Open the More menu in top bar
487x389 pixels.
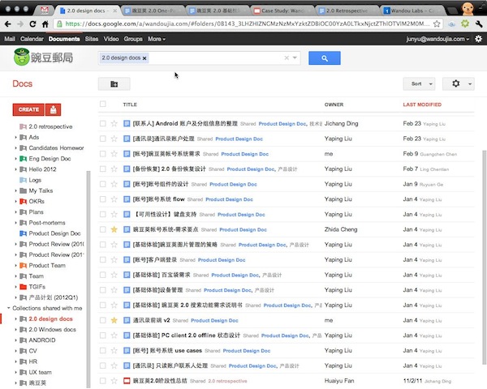pos(156,38)
